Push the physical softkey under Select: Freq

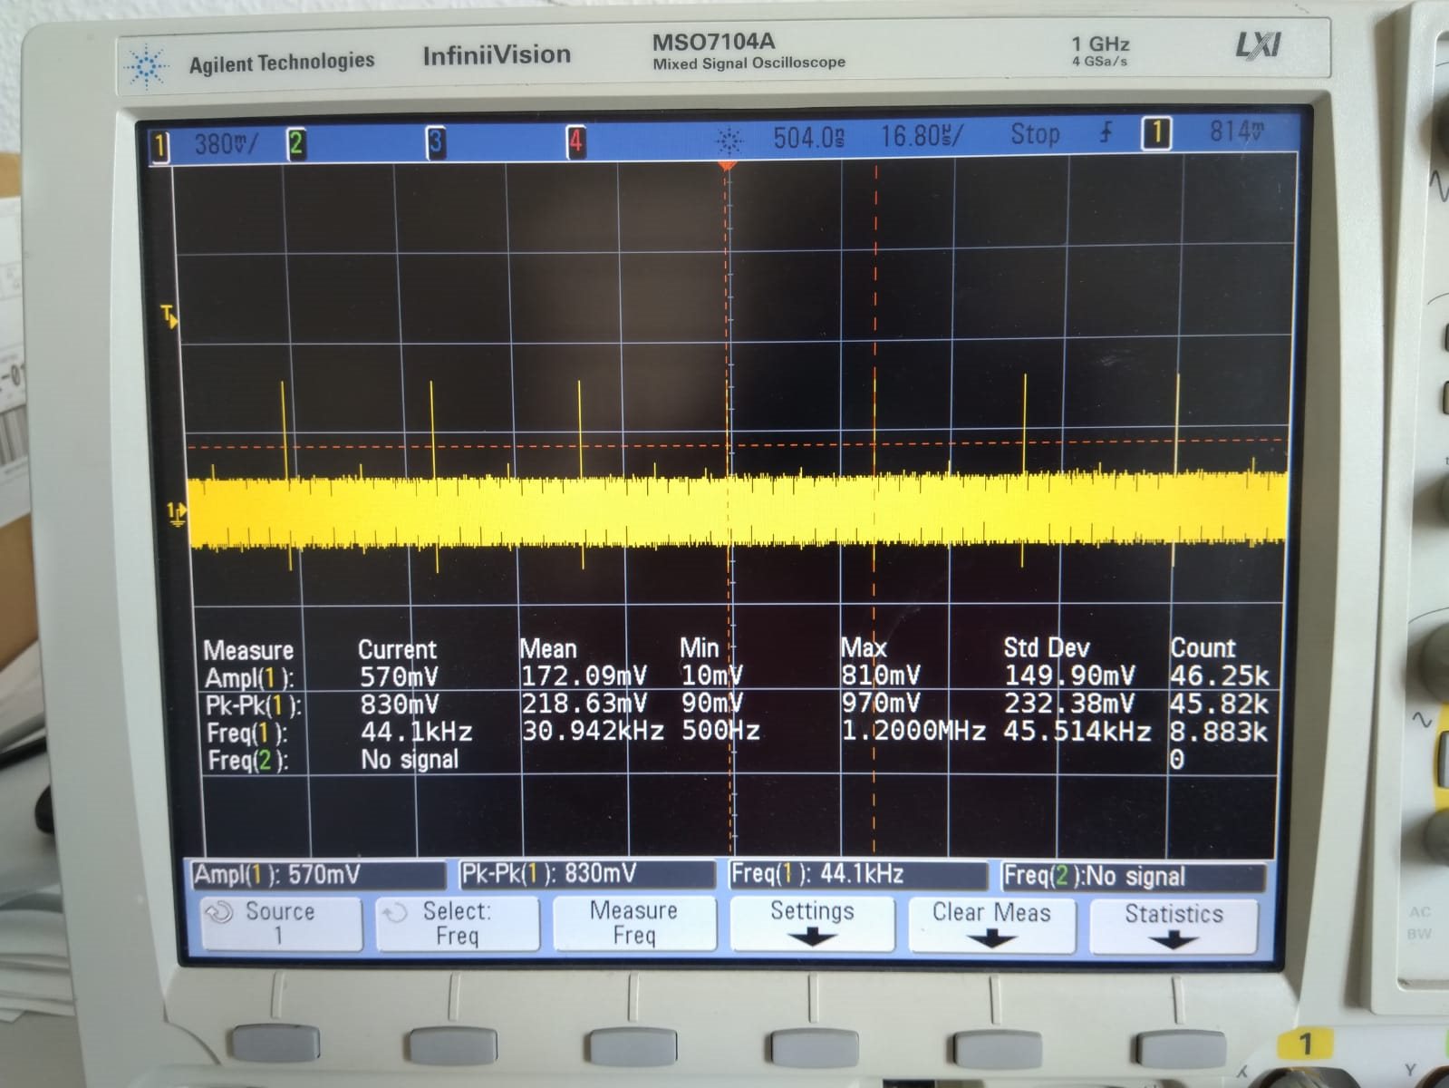[x=453, y=1046]
